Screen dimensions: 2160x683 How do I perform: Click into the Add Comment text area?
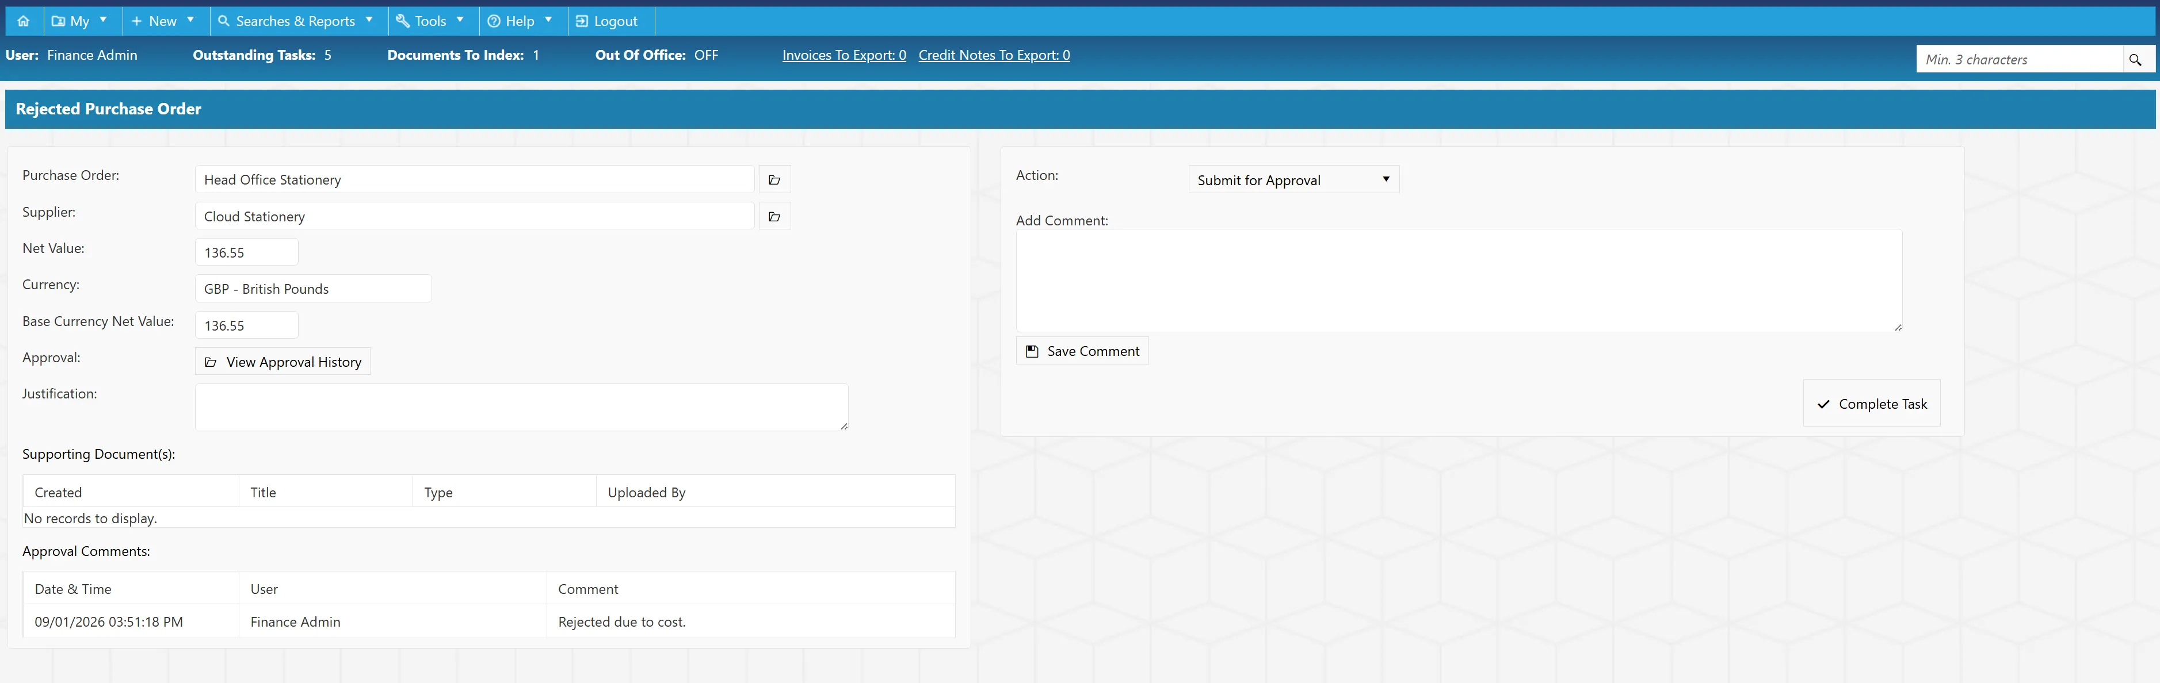coord(1458,281)
